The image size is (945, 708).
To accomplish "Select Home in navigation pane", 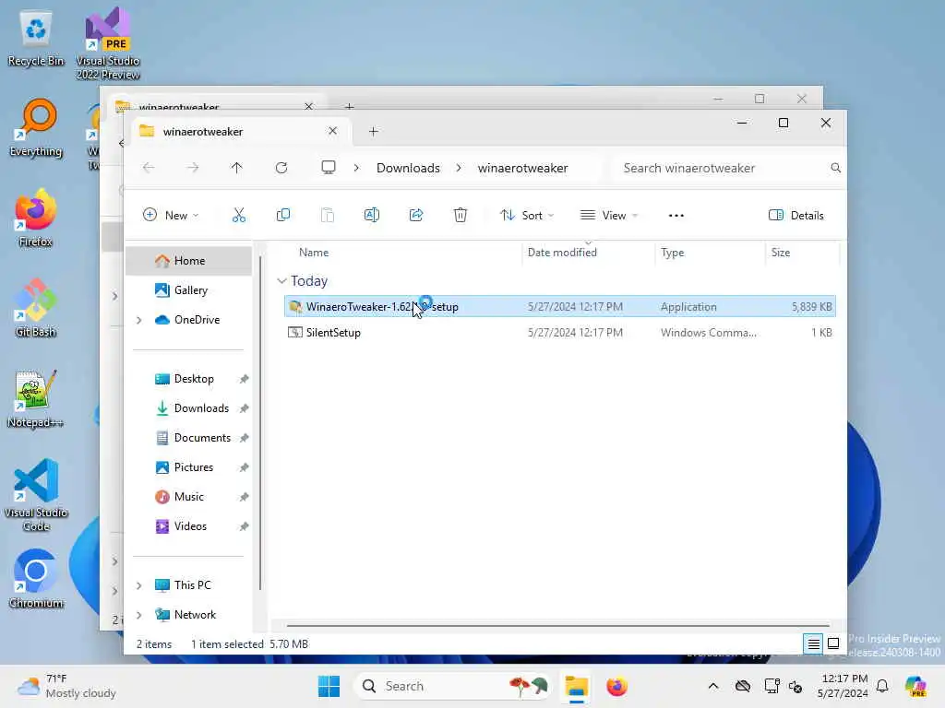I will pyautogui.click(x=188, y=261).
